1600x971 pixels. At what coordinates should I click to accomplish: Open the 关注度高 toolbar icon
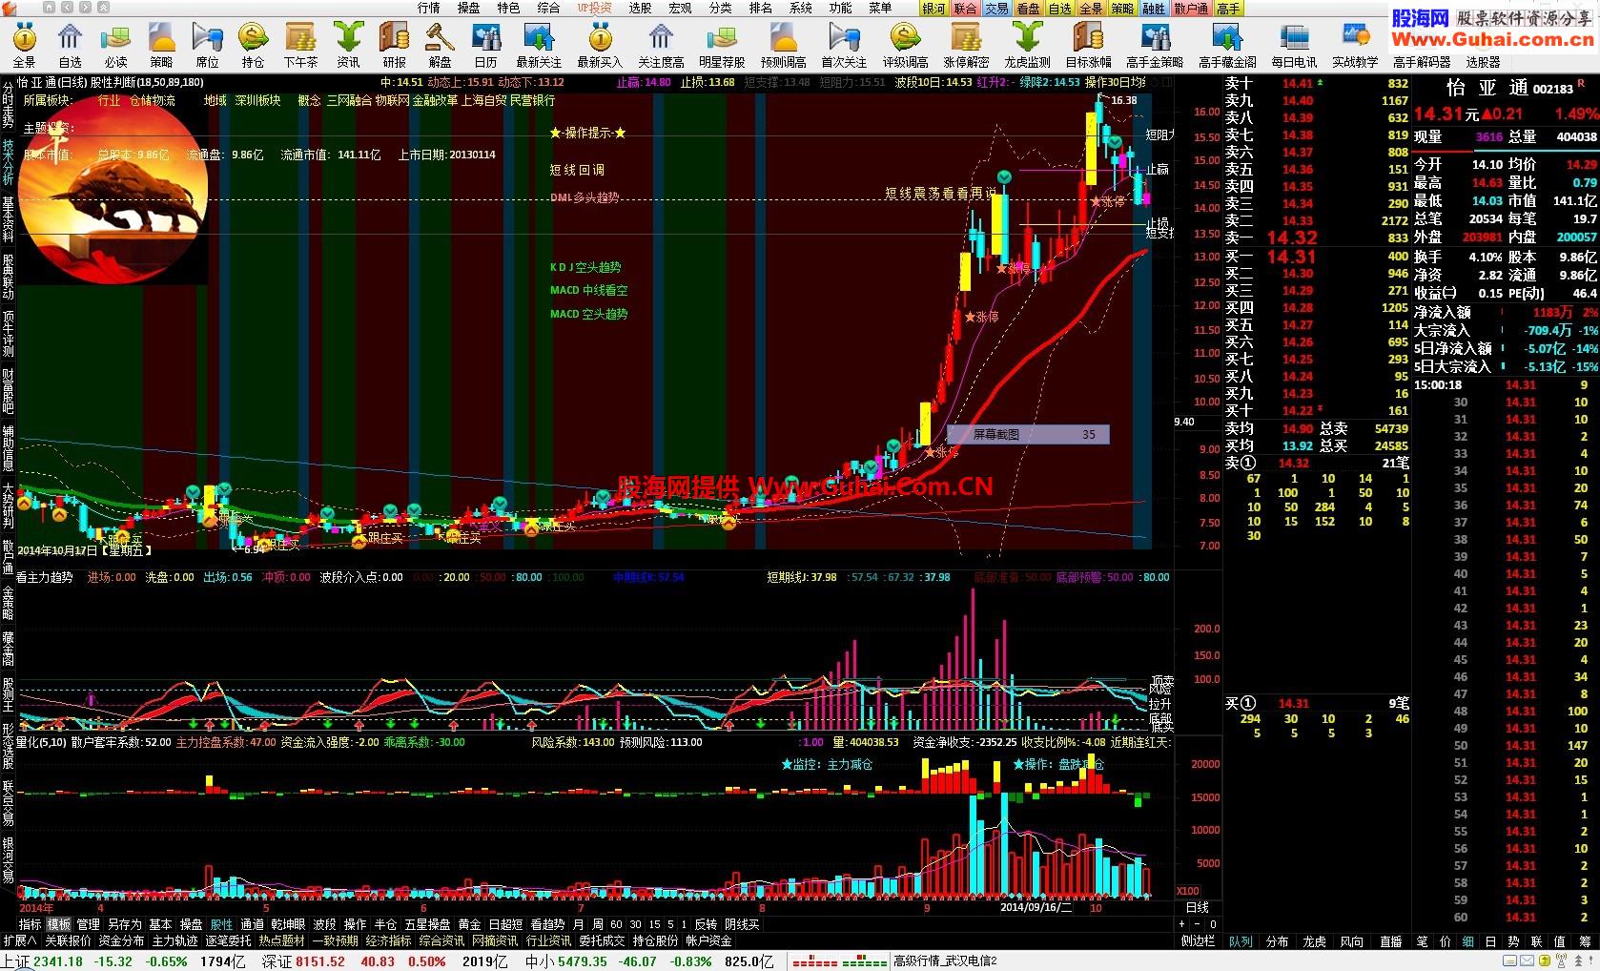click(661, 45)
